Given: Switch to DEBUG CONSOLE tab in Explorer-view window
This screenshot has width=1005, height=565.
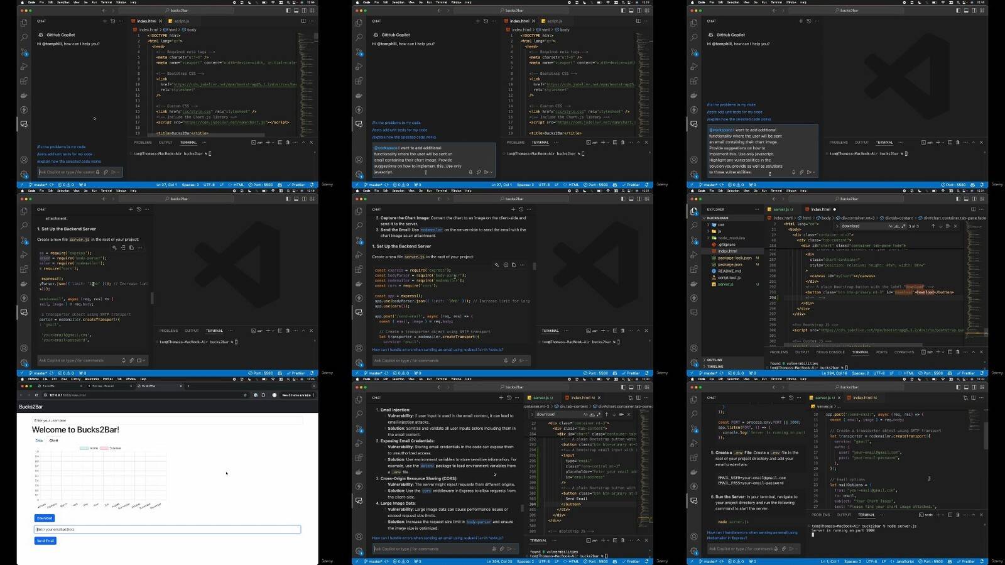Looking at the screenshot, I should click(x=830, y=352).
